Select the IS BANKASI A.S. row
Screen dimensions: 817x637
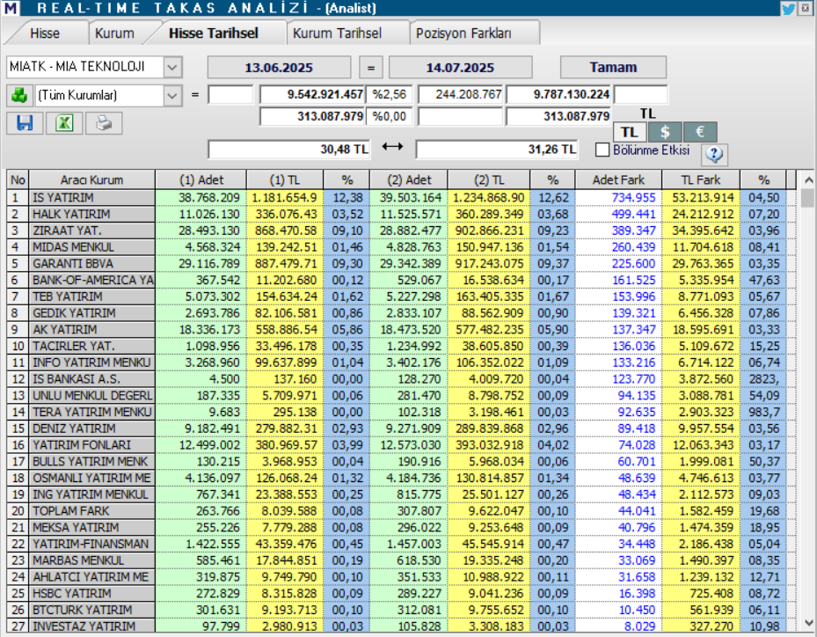401,379
